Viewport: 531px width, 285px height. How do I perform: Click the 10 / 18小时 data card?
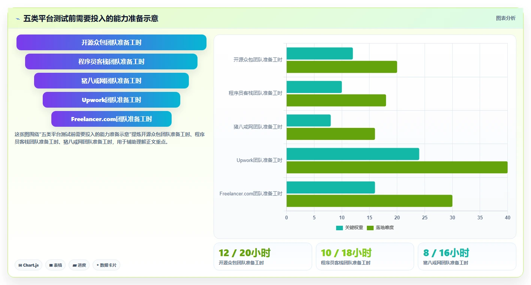[x=365, y=256]
